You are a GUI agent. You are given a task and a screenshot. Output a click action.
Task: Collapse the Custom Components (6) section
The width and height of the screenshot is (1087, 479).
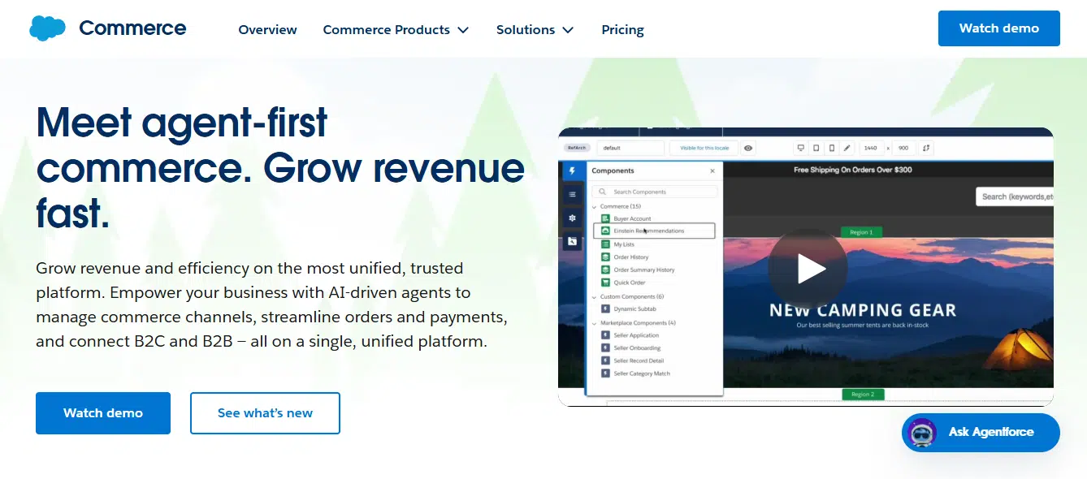pyautogui.click(x=595, y=297)
